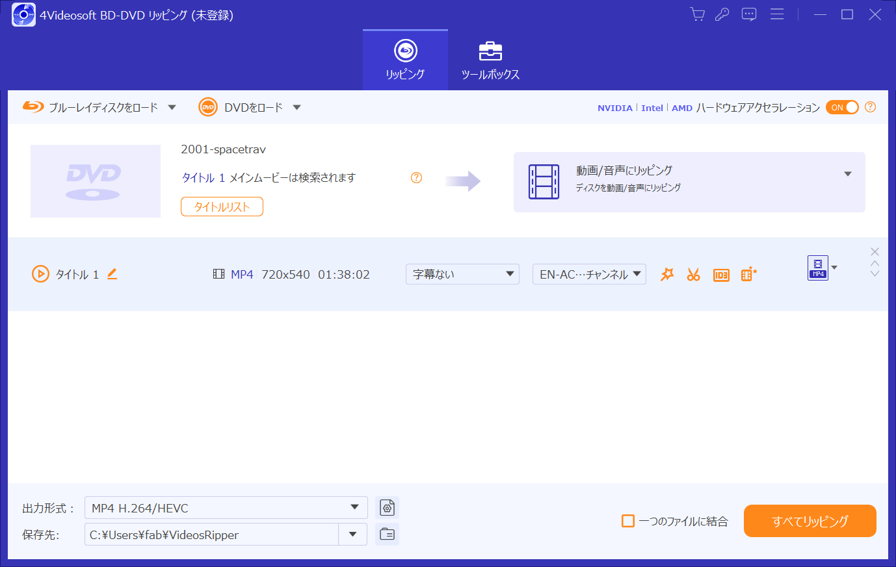This screenshot has height=567, width=896.
Task: Click the save path C:¥Users¥fab¥VideosRipper field
Action: pyautogui.click(x=211, y=535)
